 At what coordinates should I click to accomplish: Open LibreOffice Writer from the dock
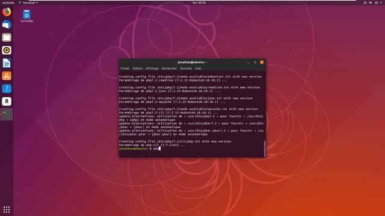(x=7, y=63)
